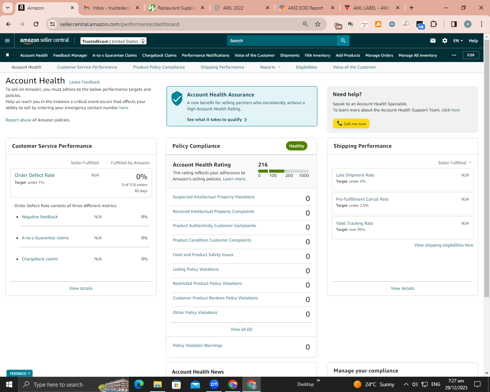Open the Zoom app from the taskbar
Viewport: 490px width, 392px height.
coord(214,384)
